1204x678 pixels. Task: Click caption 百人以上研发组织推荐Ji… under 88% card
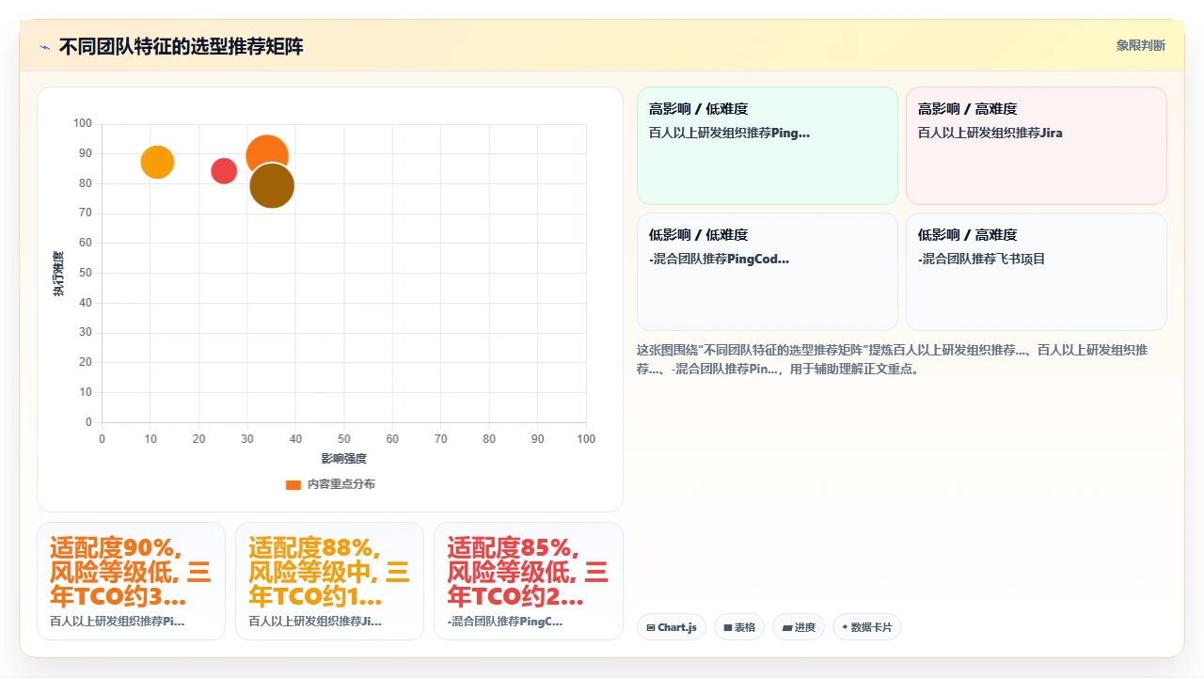tap(315, 622)
